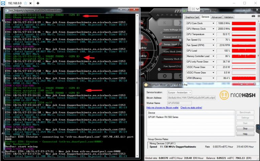This screenshot has height=161, width=260.
Task: Click the 1088.0 MHz core clock value
Action: coord(223,23)
